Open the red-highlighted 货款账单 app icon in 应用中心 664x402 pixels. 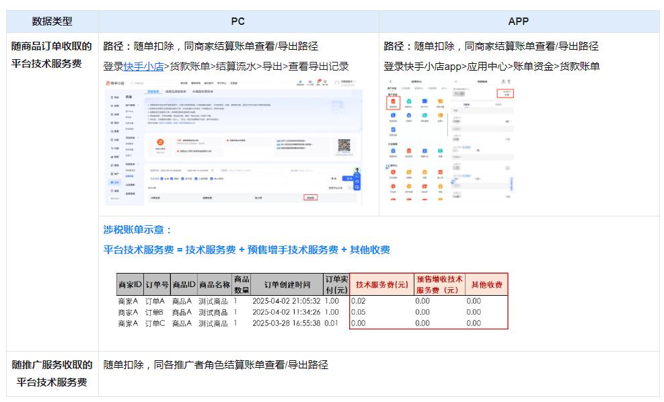[x=393, y=102]
